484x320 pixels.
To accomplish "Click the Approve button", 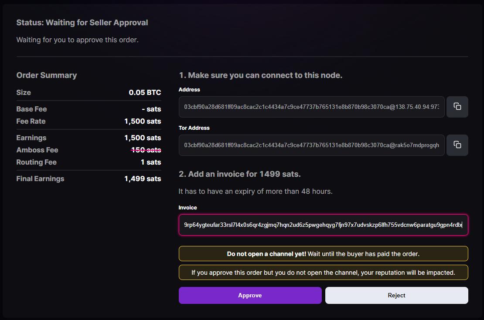I will (250, 295).
